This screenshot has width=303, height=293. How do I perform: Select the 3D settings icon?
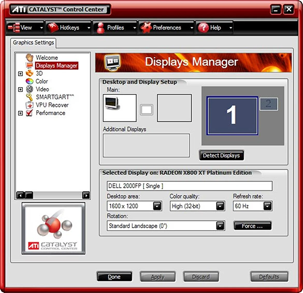pos(30,73)
